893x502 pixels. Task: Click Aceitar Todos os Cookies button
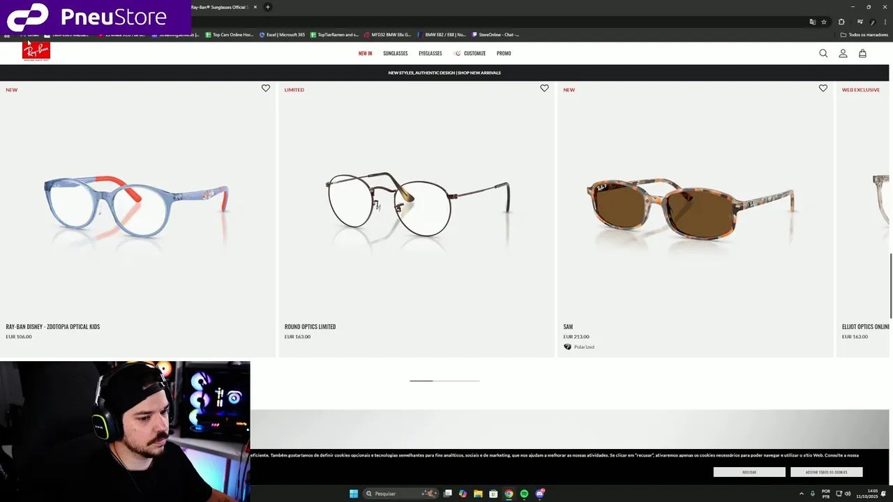tap(826, 472)
